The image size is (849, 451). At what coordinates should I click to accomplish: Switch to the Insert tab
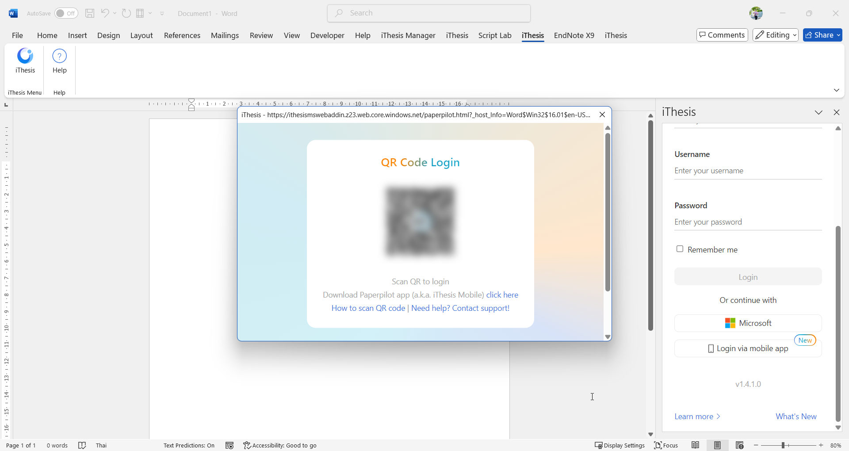(x=77, y=35)
